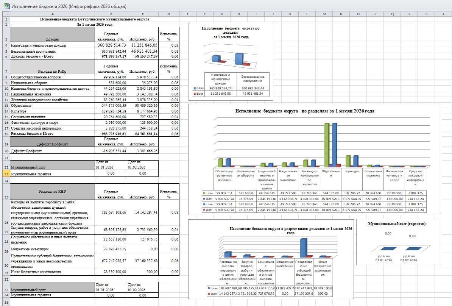Click red 'факт' legend key in income chart

(x=195, y=94)
